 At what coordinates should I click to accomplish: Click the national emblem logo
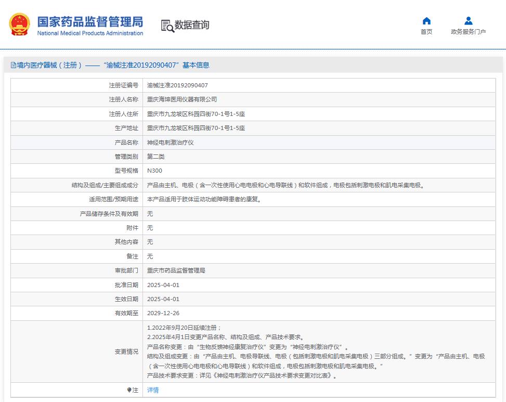20,25
